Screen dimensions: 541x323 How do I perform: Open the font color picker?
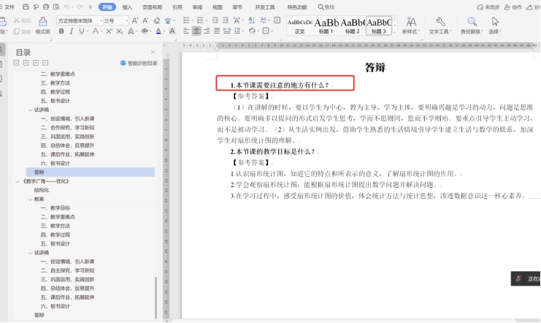(x=159, y=31)
